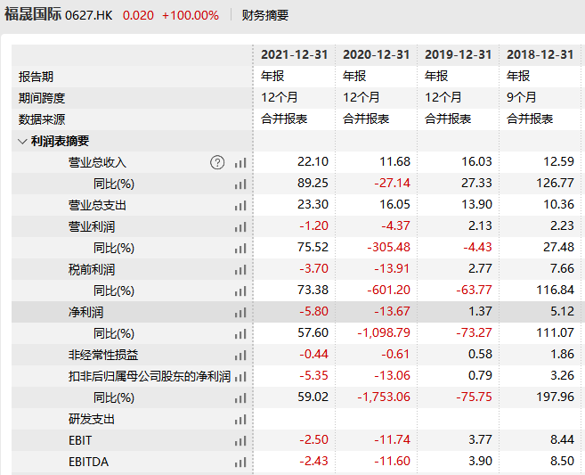Show the chart icon for EBIT
The height and width of the screenshot is (475, 585).
(240, 440)
